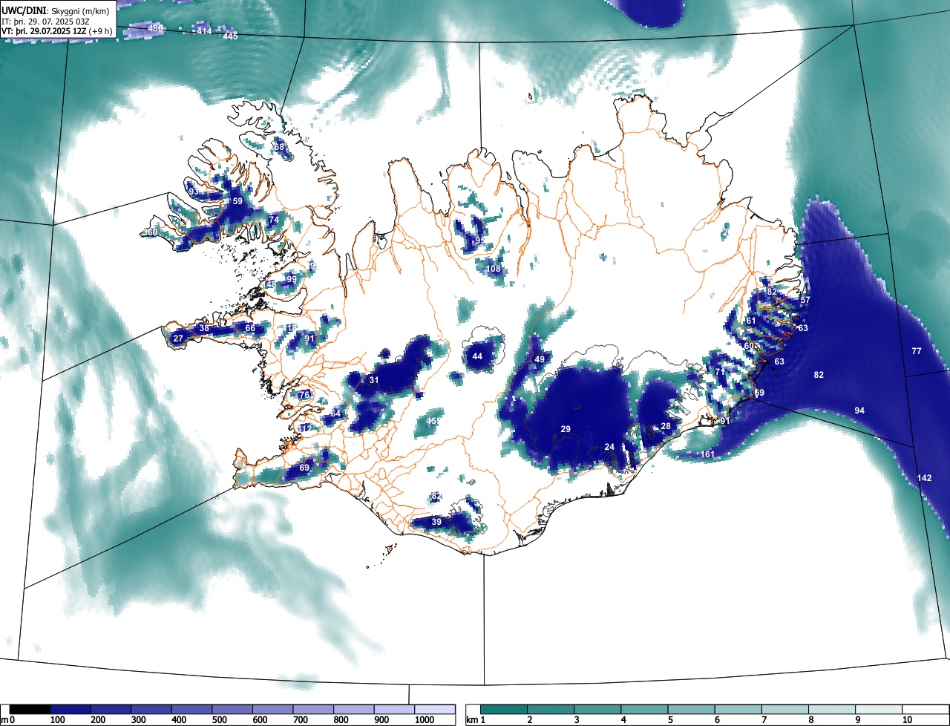Click the map value '28'
Image resolution: width=950 pixels, height=726 pixels.
666,426
